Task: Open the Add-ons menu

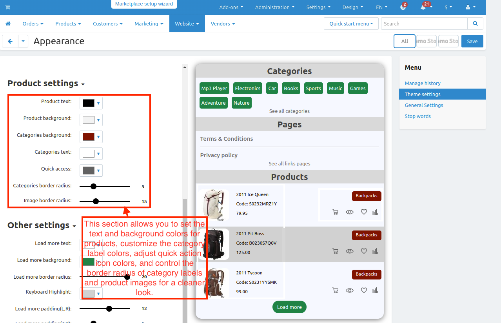Action: click(x=231, y=7)
